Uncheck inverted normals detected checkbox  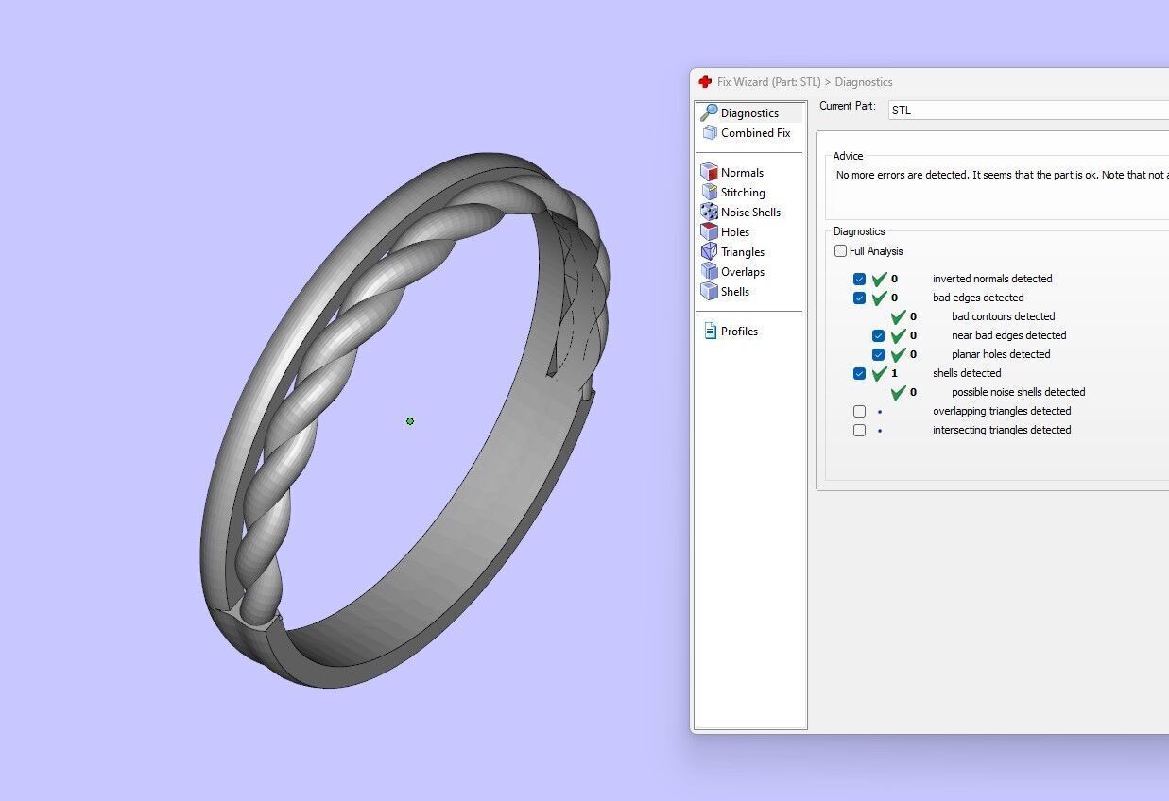(x=859, y=279)
